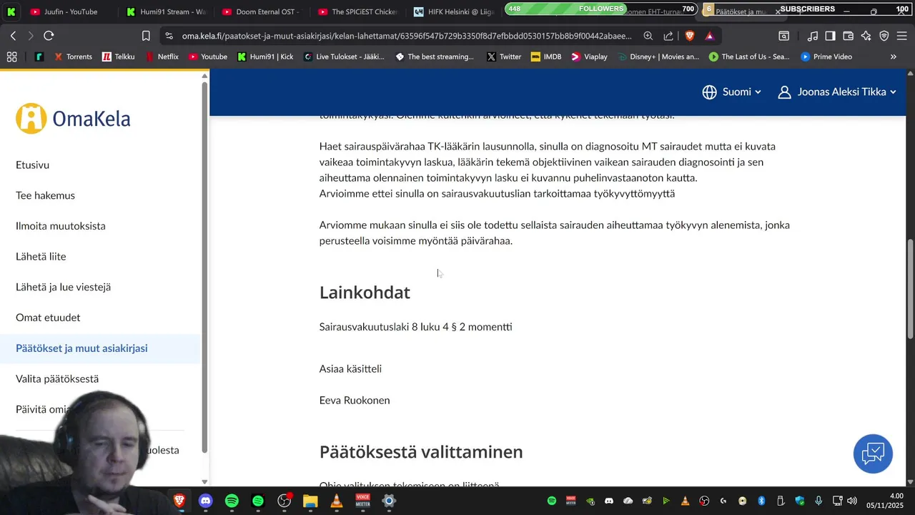915x515 pixels.
Task: Select Päätökset ja muut asiakirjasi
Action: point(81,348)
